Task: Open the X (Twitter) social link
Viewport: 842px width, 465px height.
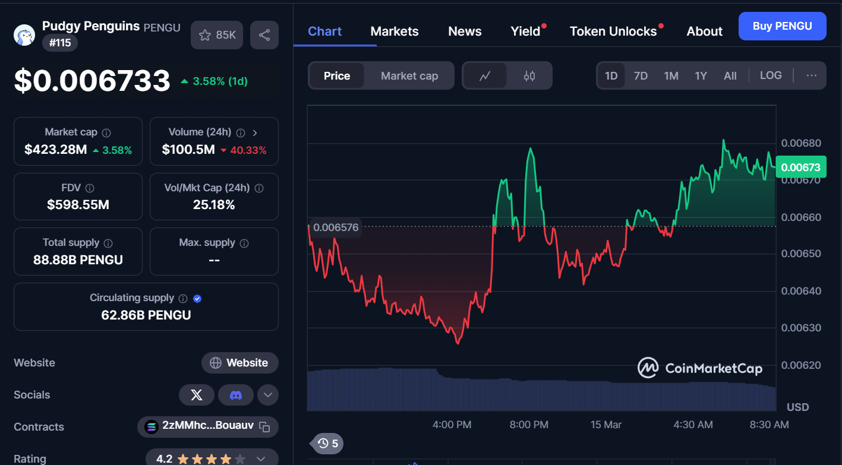Action: coord(197,395)
